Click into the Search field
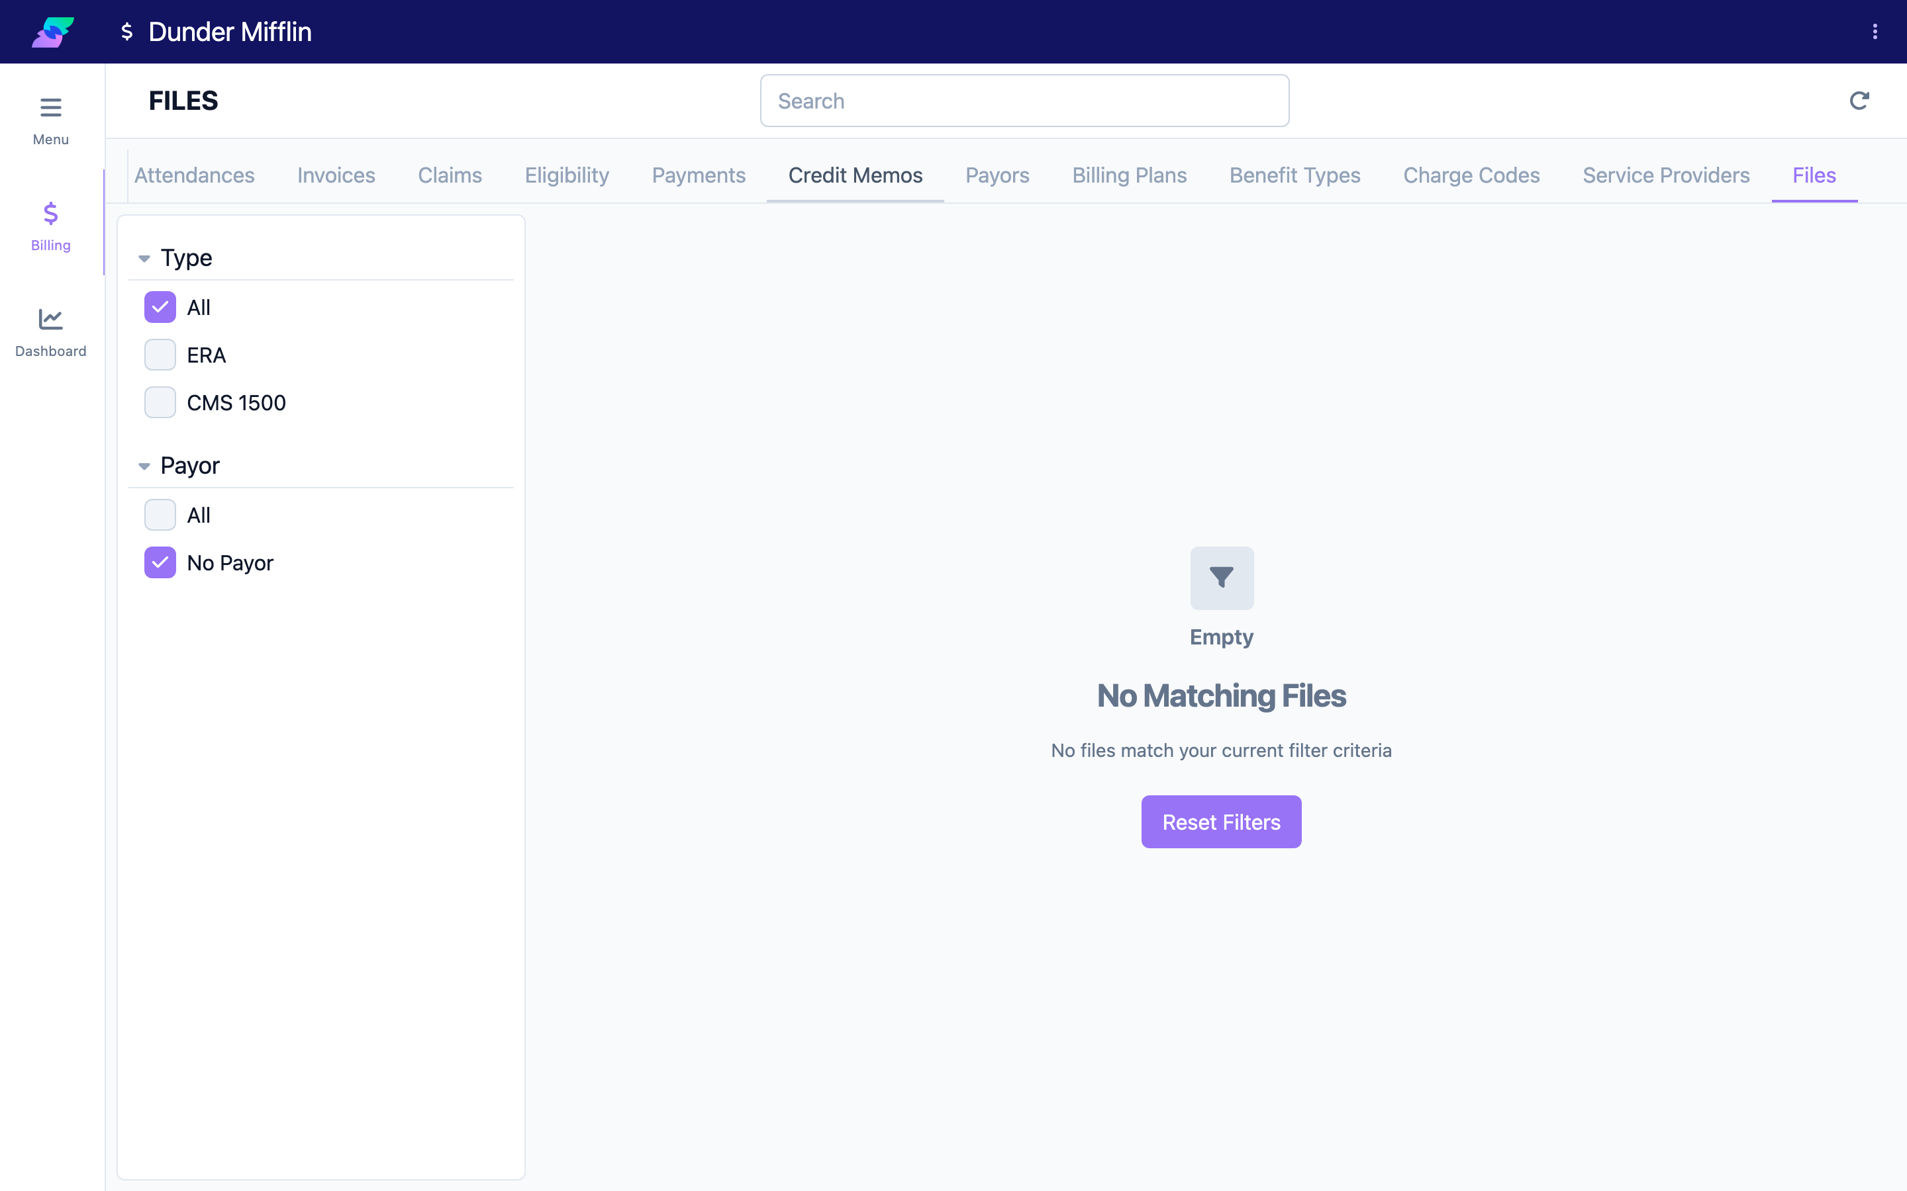This screenshot has height=1191, width=1907. (1024, 101)
